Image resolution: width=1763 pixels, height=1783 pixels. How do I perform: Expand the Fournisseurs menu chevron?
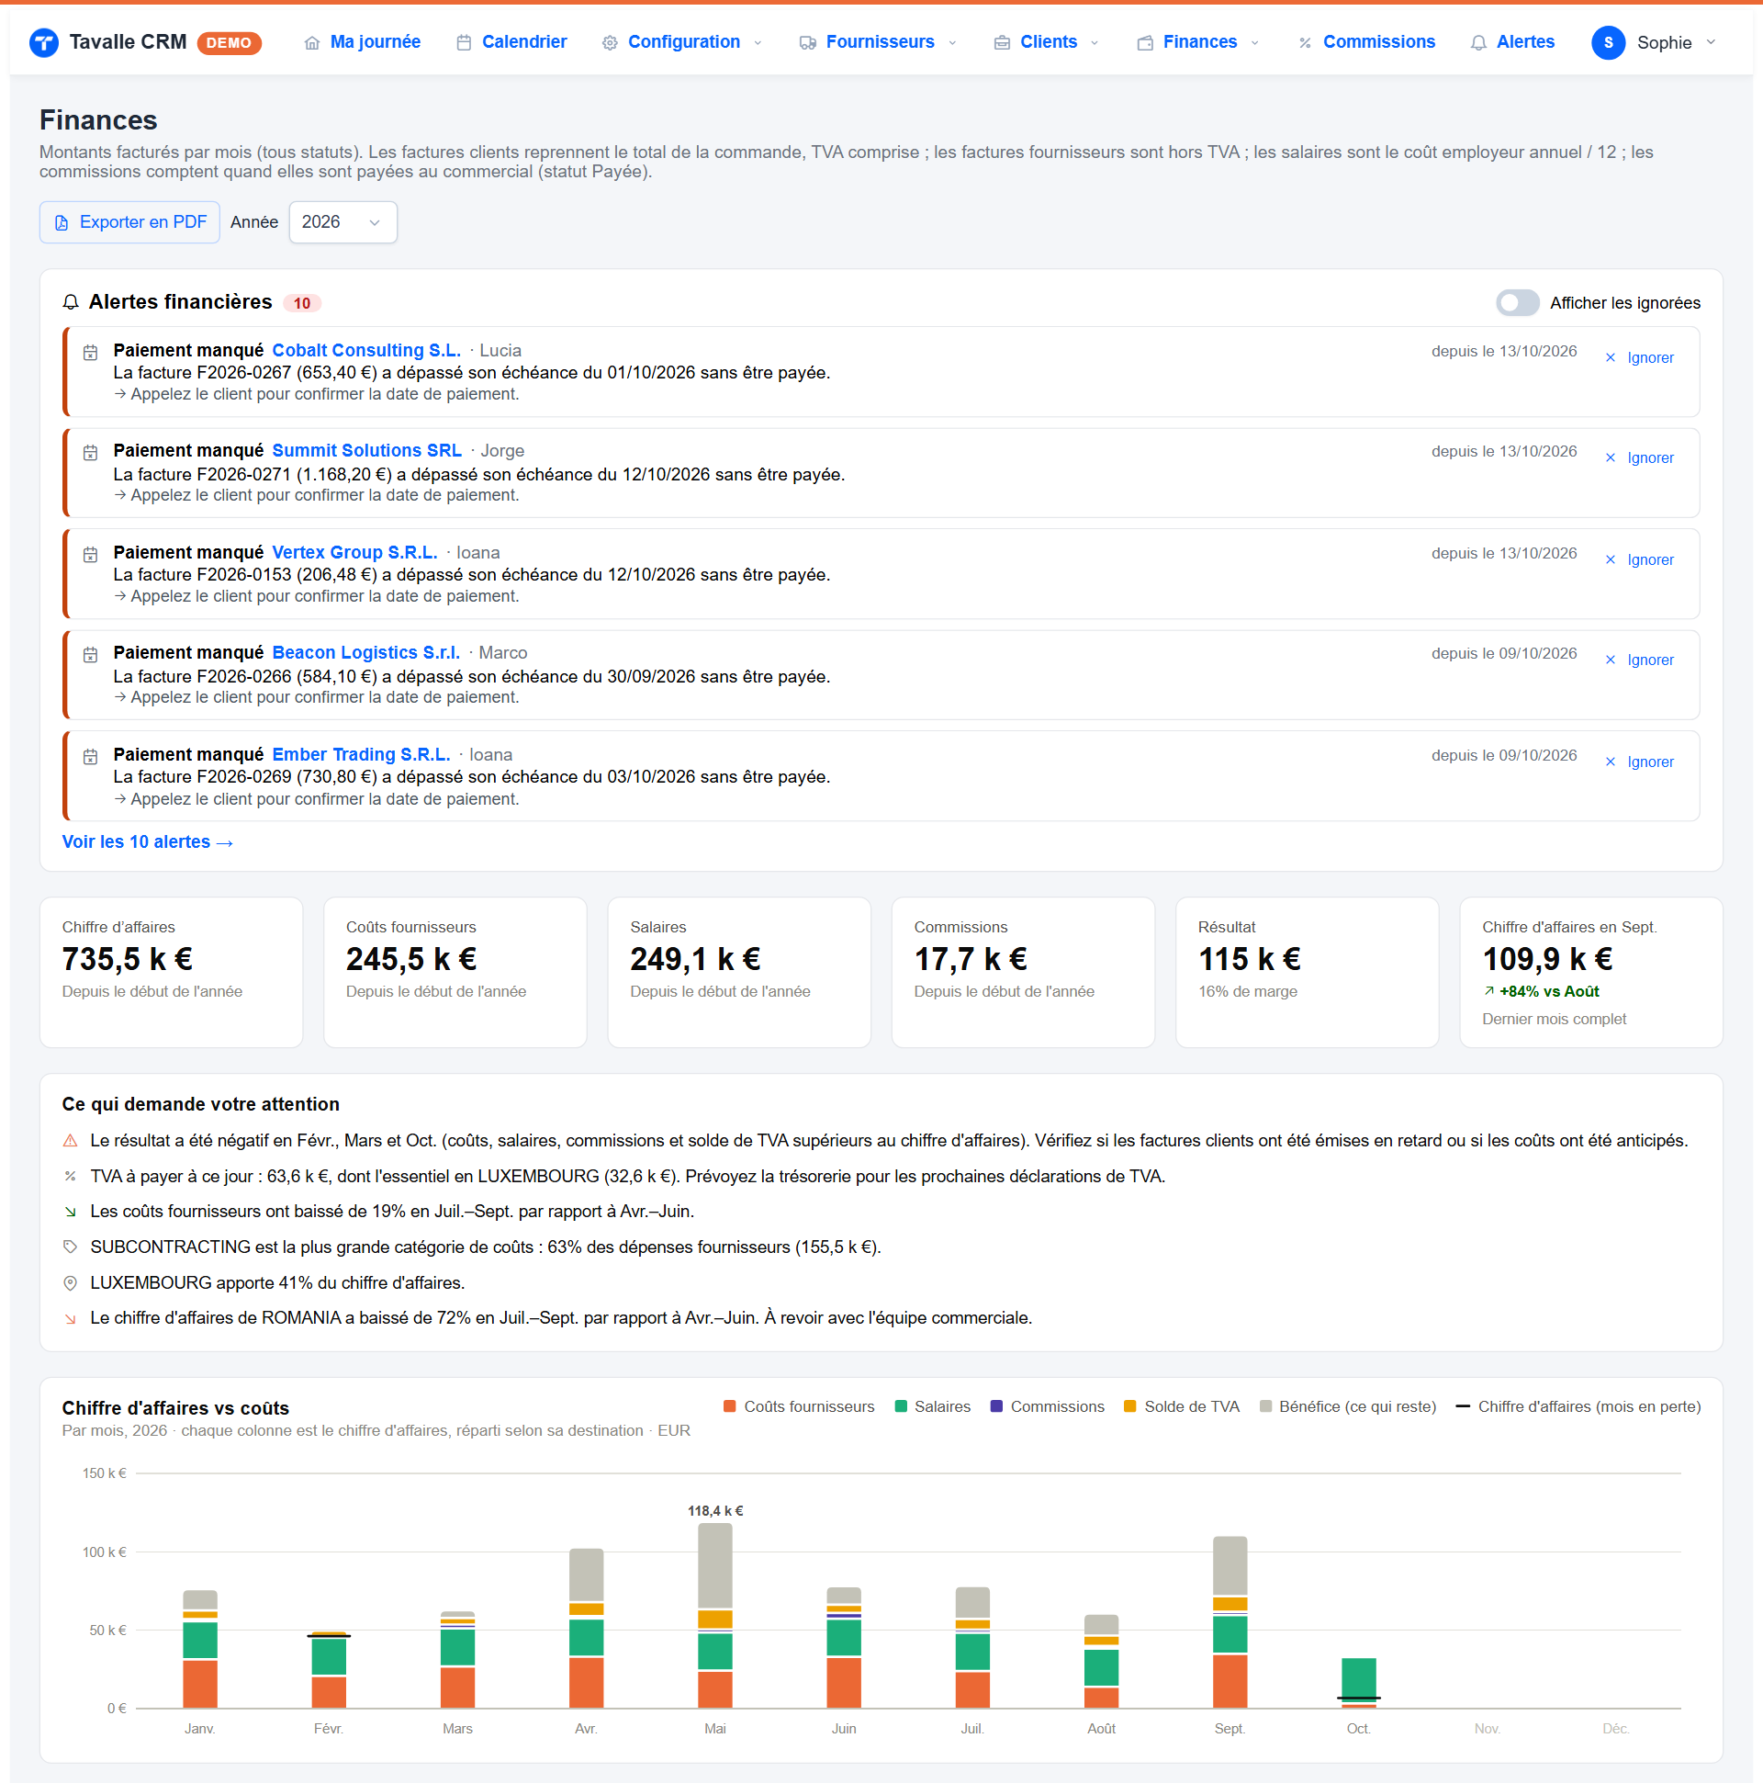(953, 43)
